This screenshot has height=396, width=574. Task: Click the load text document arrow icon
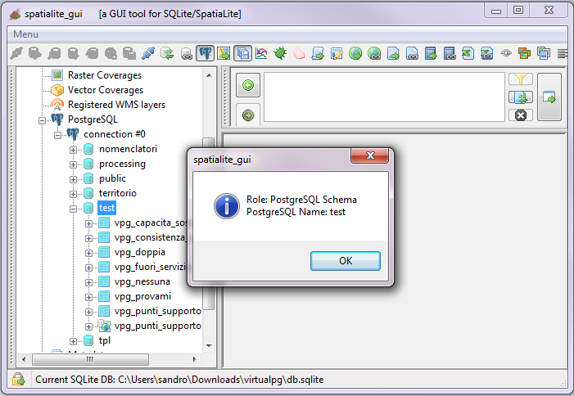coord(393,53)
